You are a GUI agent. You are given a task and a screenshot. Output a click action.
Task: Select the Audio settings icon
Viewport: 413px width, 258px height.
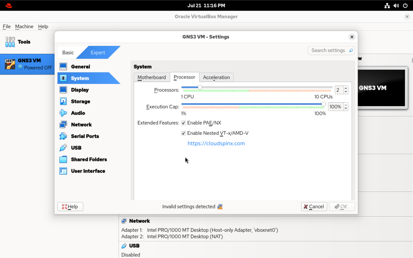click(x=63, y=113)
